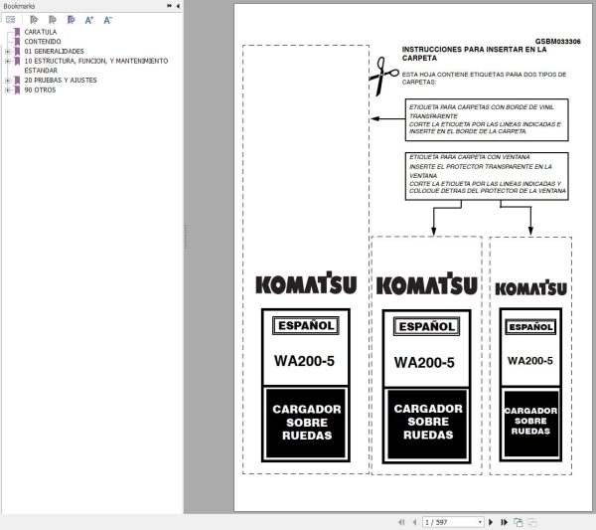Screen dimensions: 596x530
Task: Expand the 01 GENERALIDADES bookmark
Action: point(8,51)
